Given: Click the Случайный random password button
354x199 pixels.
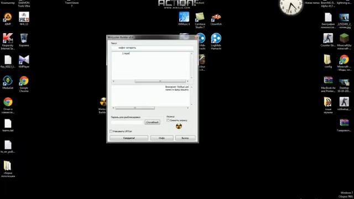Looking at the screenshot, I should coord(153,122).
